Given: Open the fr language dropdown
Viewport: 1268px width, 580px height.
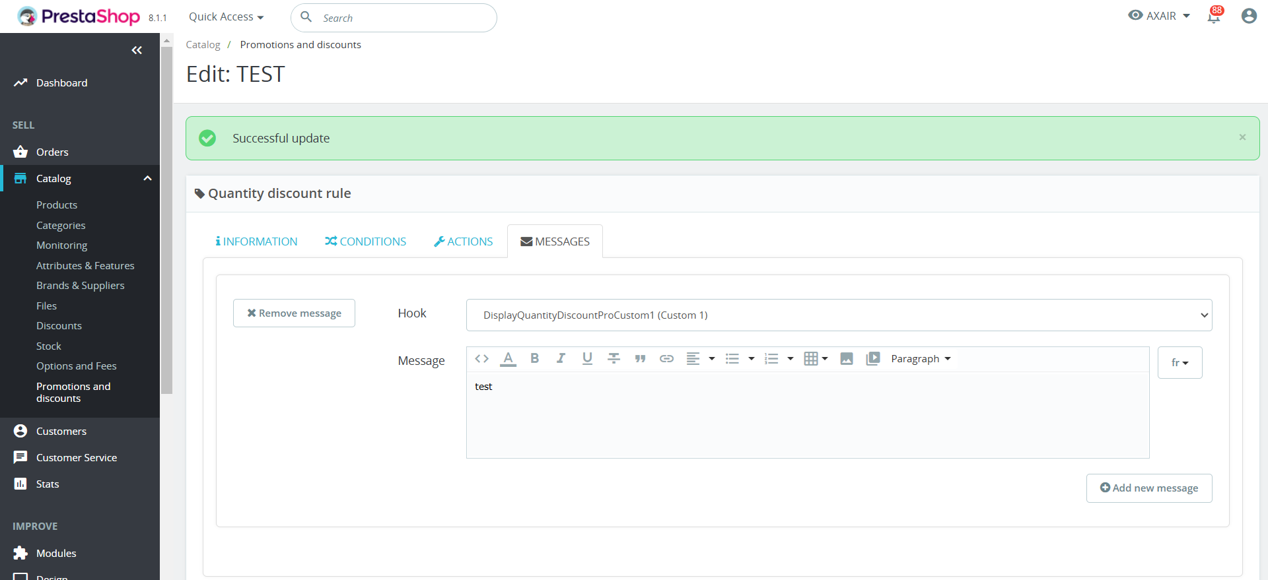Looking at the screenshot, I should [x=1180, y=362].
